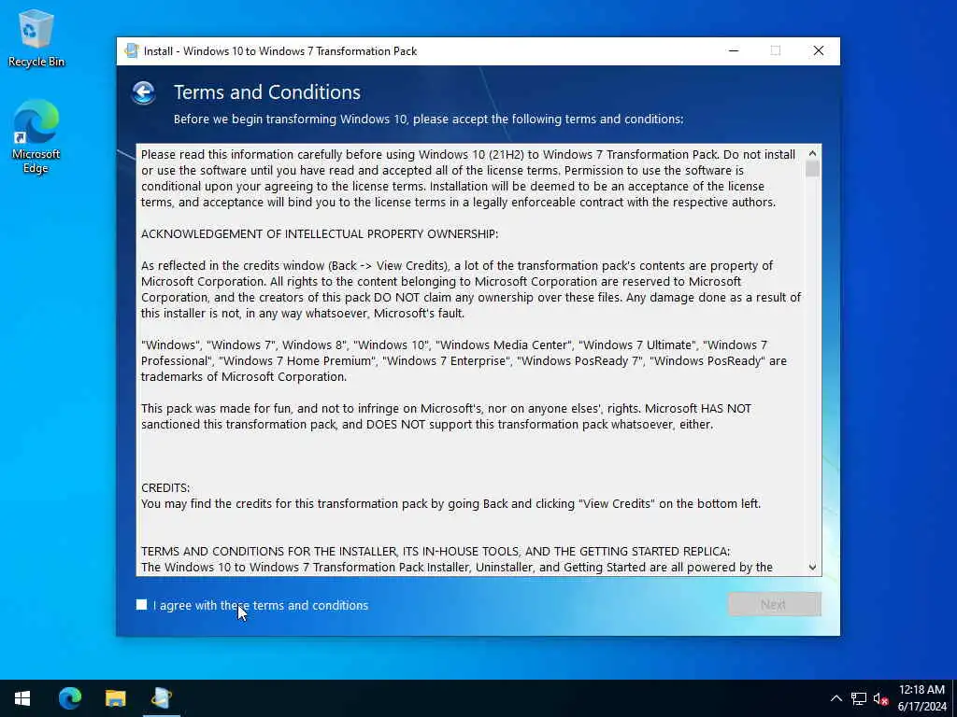Image resolution: width=957 pixels, height=717 pixels.
Task: Click the license scrollbar thumb
Action: coord(812,168)
